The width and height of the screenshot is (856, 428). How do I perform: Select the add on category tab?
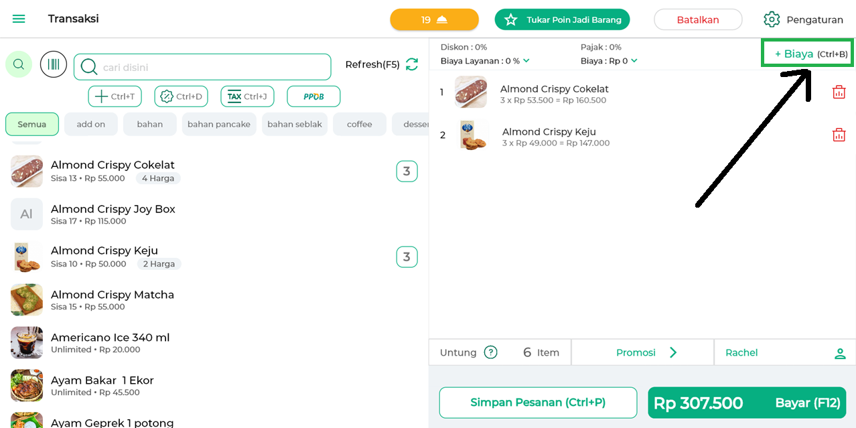[x=90, y=125]
